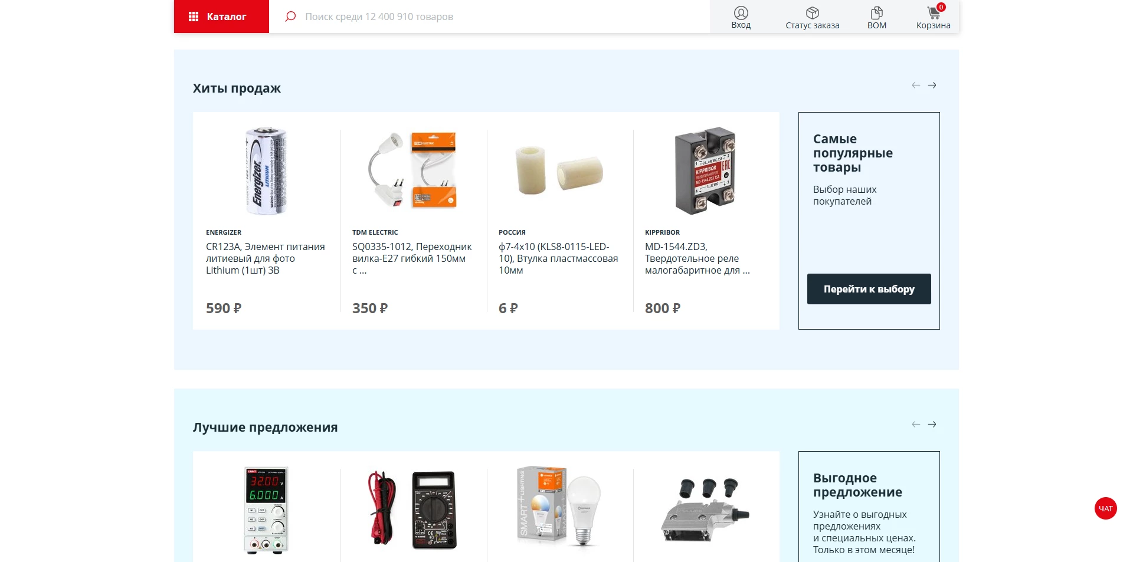This screenshot has height=562, width=1133.
Task: Click the search magnifier icon
Action: click(x=290, y=17)
